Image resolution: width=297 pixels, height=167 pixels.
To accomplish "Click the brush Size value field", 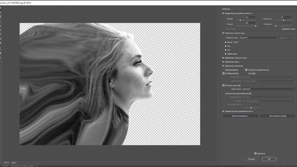I will [x=250, y=17].
